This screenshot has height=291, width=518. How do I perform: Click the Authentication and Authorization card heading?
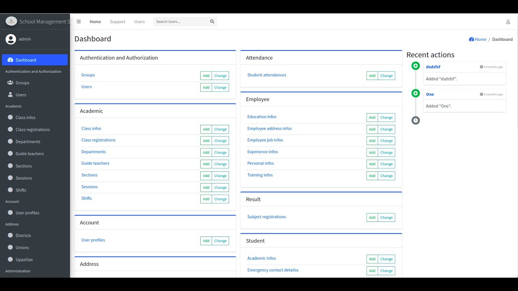coord(119,58)
